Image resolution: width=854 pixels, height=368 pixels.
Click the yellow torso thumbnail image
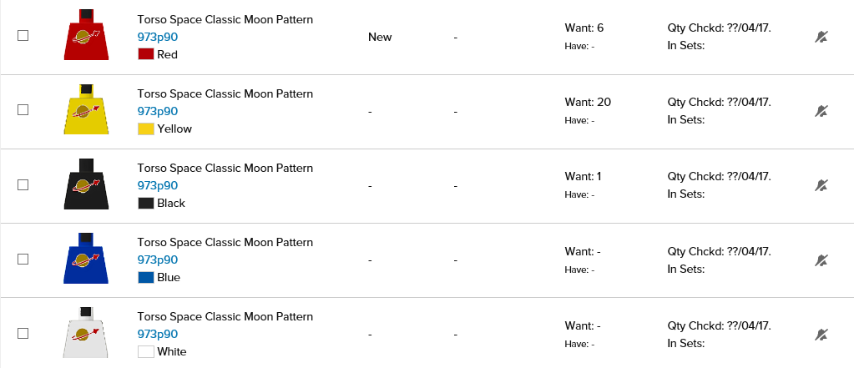pos(86,110)
